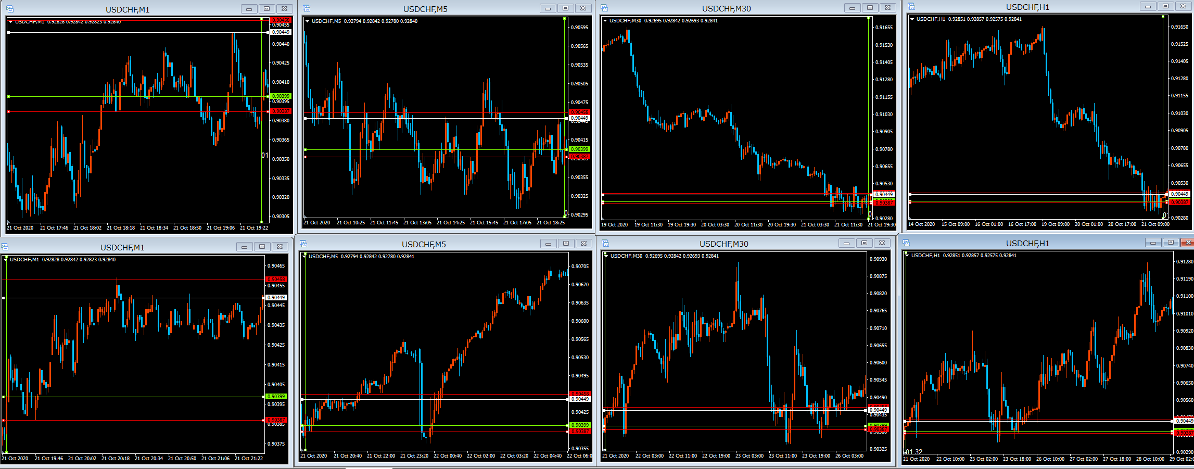This screenshot has width=1194, height=469.
Task: Click the chart icon of bottom USDCHF,M1 window
Action: (x=5, y=247)
